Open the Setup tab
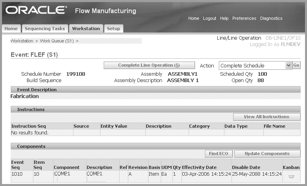Screen dimensions: 307x186 [x=113, y=29]
